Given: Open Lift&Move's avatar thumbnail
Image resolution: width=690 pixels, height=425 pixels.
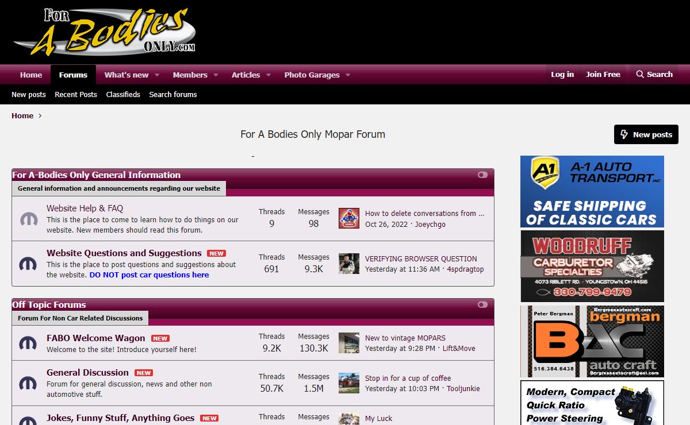Looking at the screenshot, I should pos(349,343).
